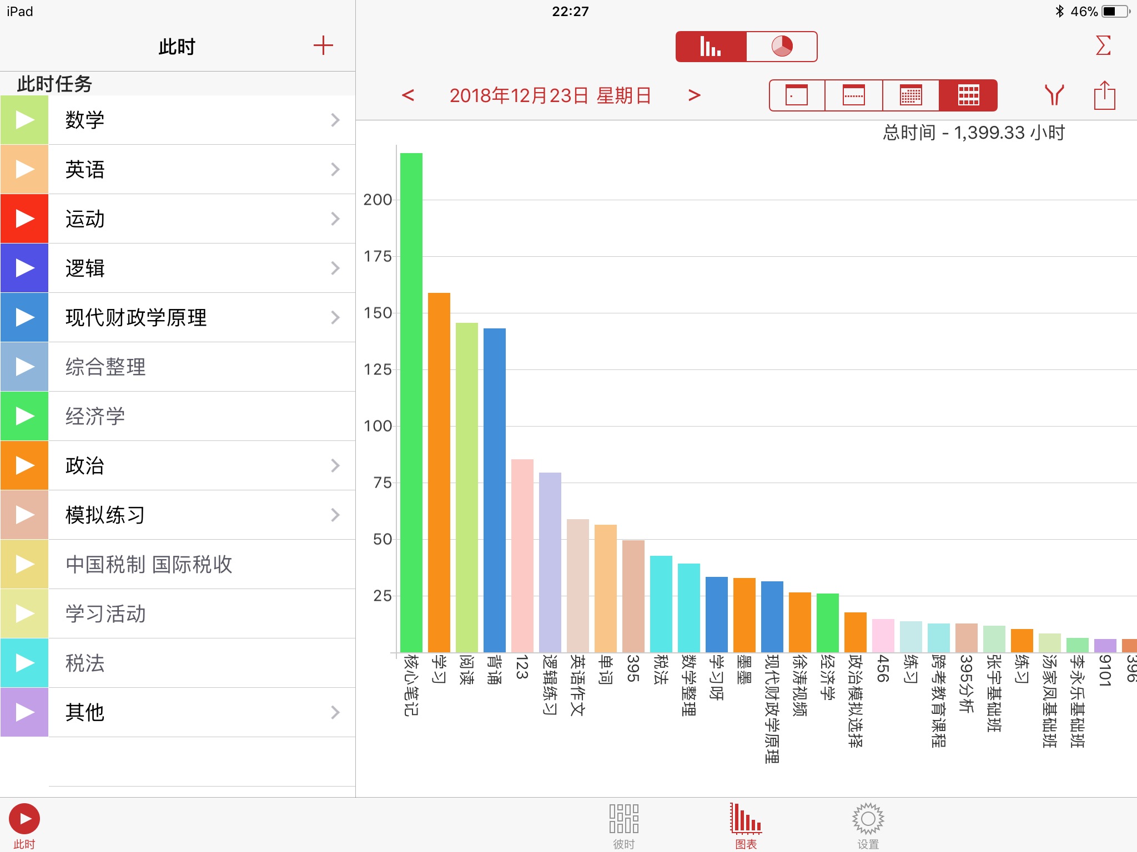Tap the pink 123 bar

click(522, 555)
